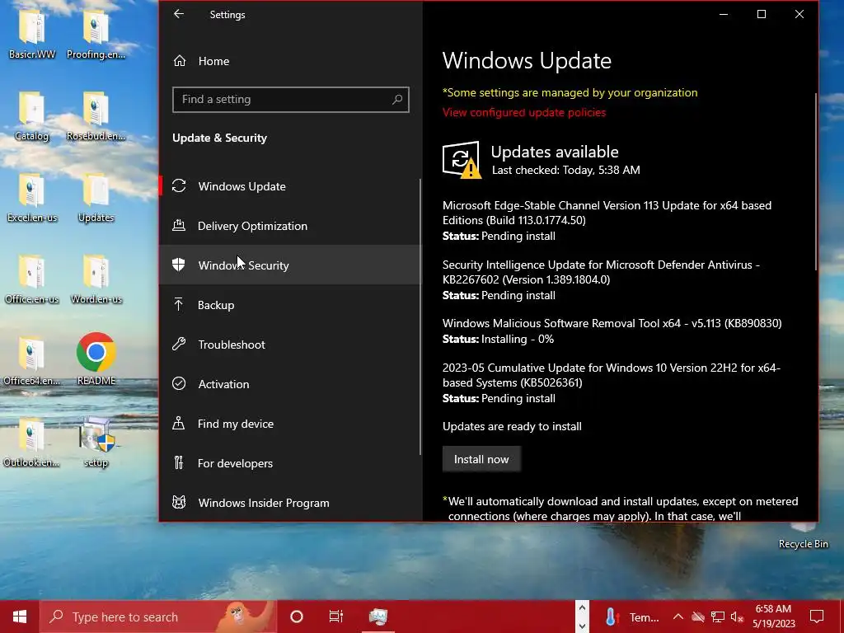Select the Recycle Bin label on the desktop

(803, 544)
